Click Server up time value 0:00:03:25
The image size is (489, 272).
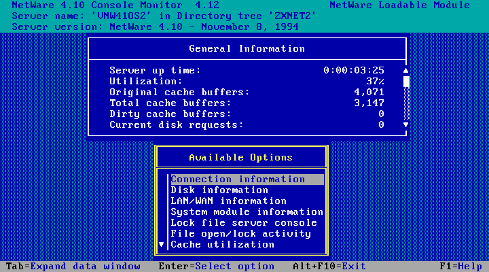[354, 70]
